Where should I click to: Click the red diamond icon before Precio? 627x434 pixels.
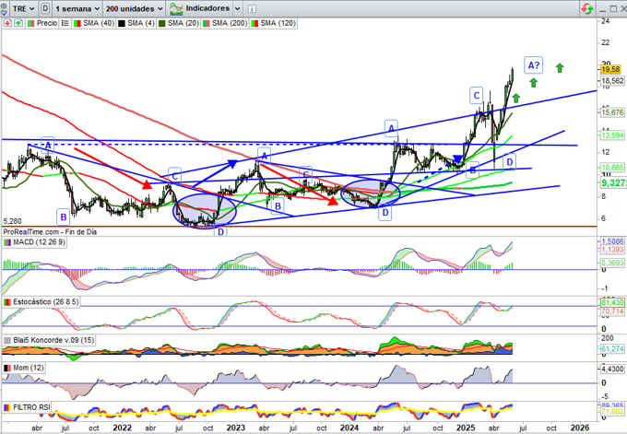pos(7,24)
